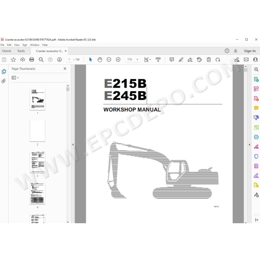
Task: Click document scrollbar up arrow
Action: tap(246, 66)
